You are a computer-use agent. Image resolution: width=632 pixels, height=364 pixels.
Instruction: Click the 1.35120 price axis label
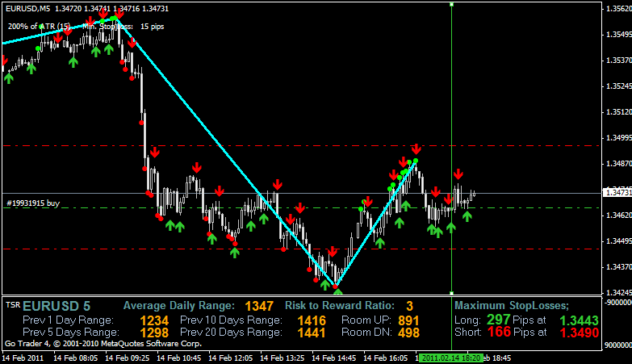click(618, 112)
